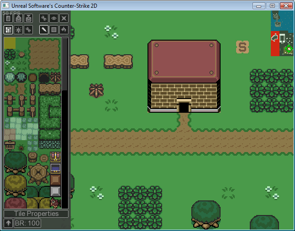Screen dimensions: 295x231
Task: Click the second-row wrench tools icon
Action: [28, 30]
